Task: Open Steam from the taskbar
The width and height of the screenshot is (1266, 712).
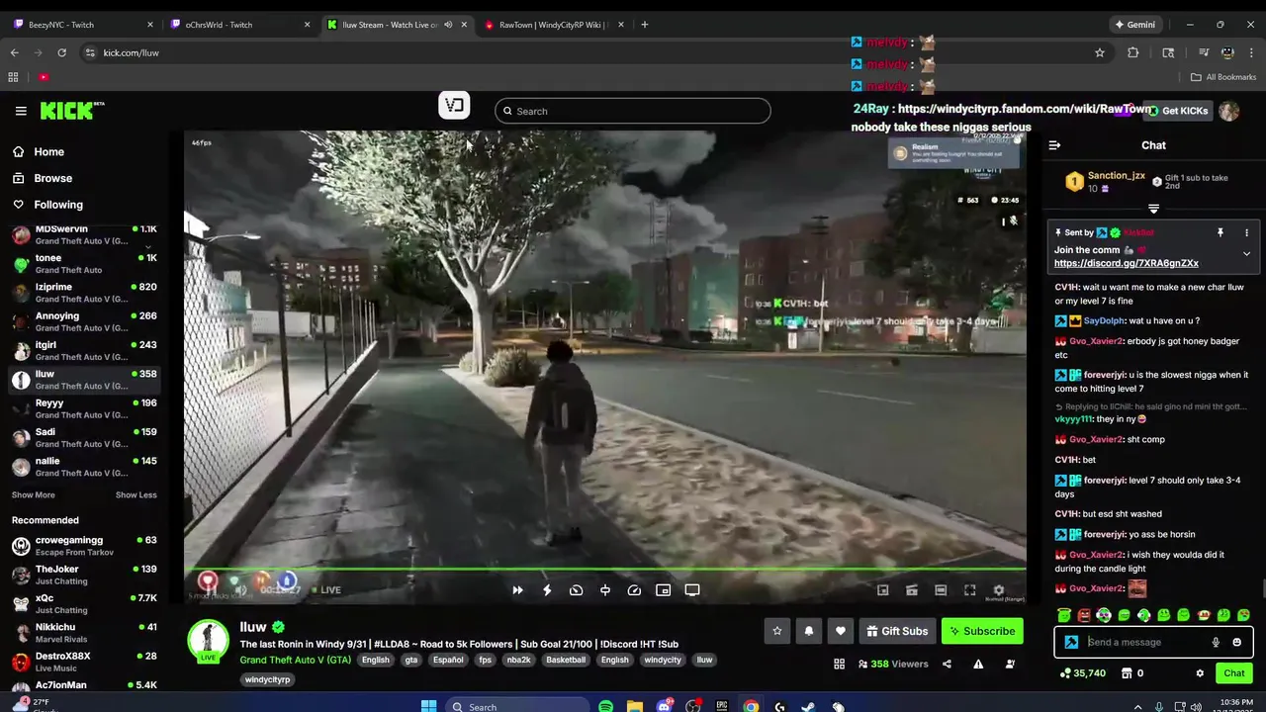Action: pos(809,706)
